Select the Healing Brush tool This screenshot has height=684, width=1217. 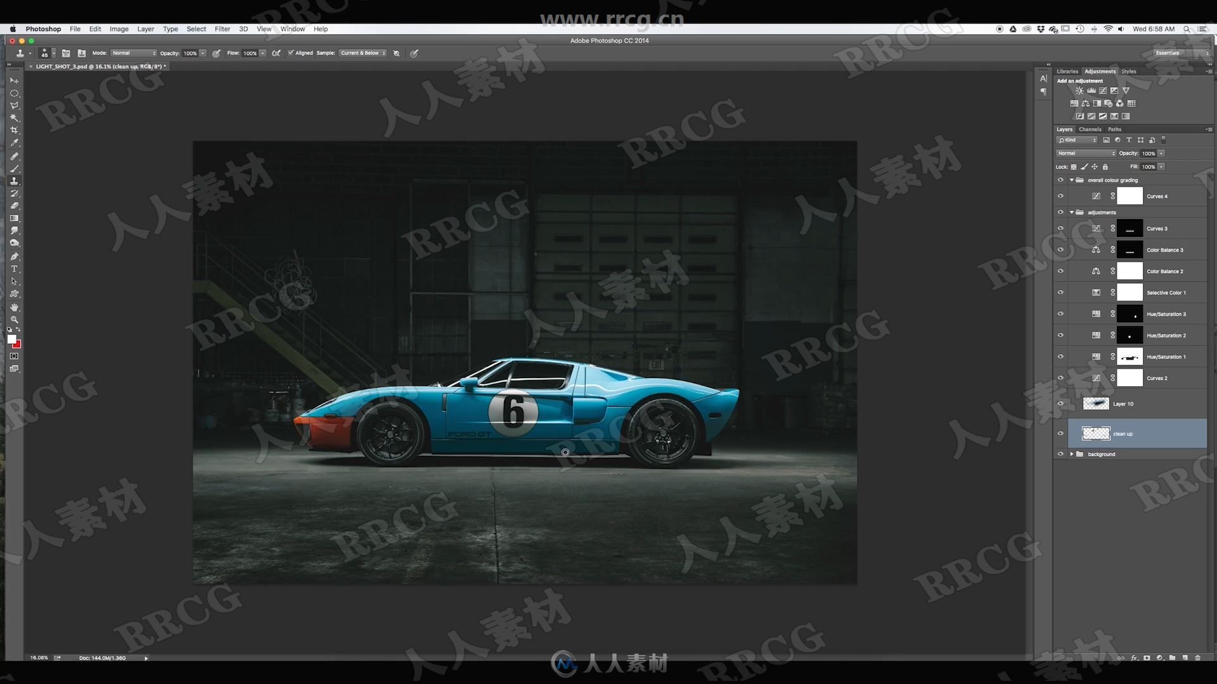[14, 156]
